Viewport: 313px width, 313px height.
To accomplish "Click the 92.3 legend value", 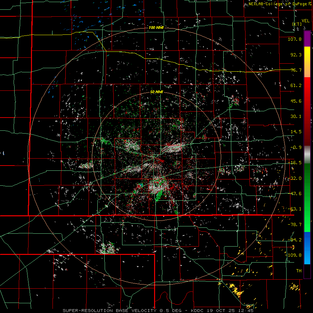I will (x=296, y=55).
